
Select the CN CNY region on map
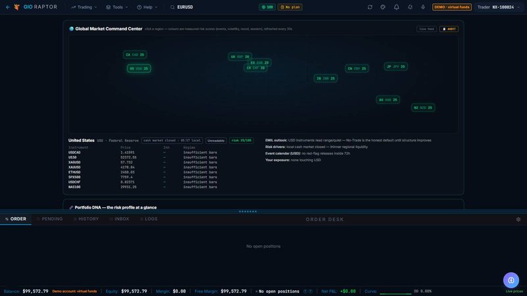[x=357, y=68]
